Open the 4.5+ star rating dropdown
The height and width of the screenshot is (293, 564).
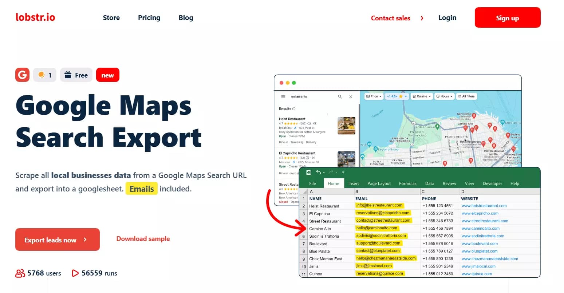pos(397,96)
